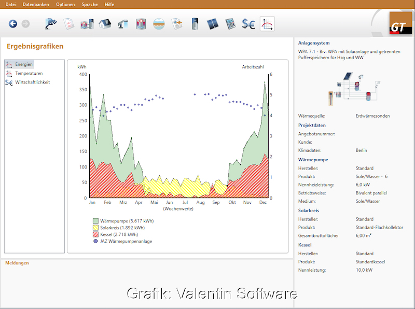This screenshot has width=415, height=309.
Task: Open the running figure quick-start icon
Action: pos(51,23)
